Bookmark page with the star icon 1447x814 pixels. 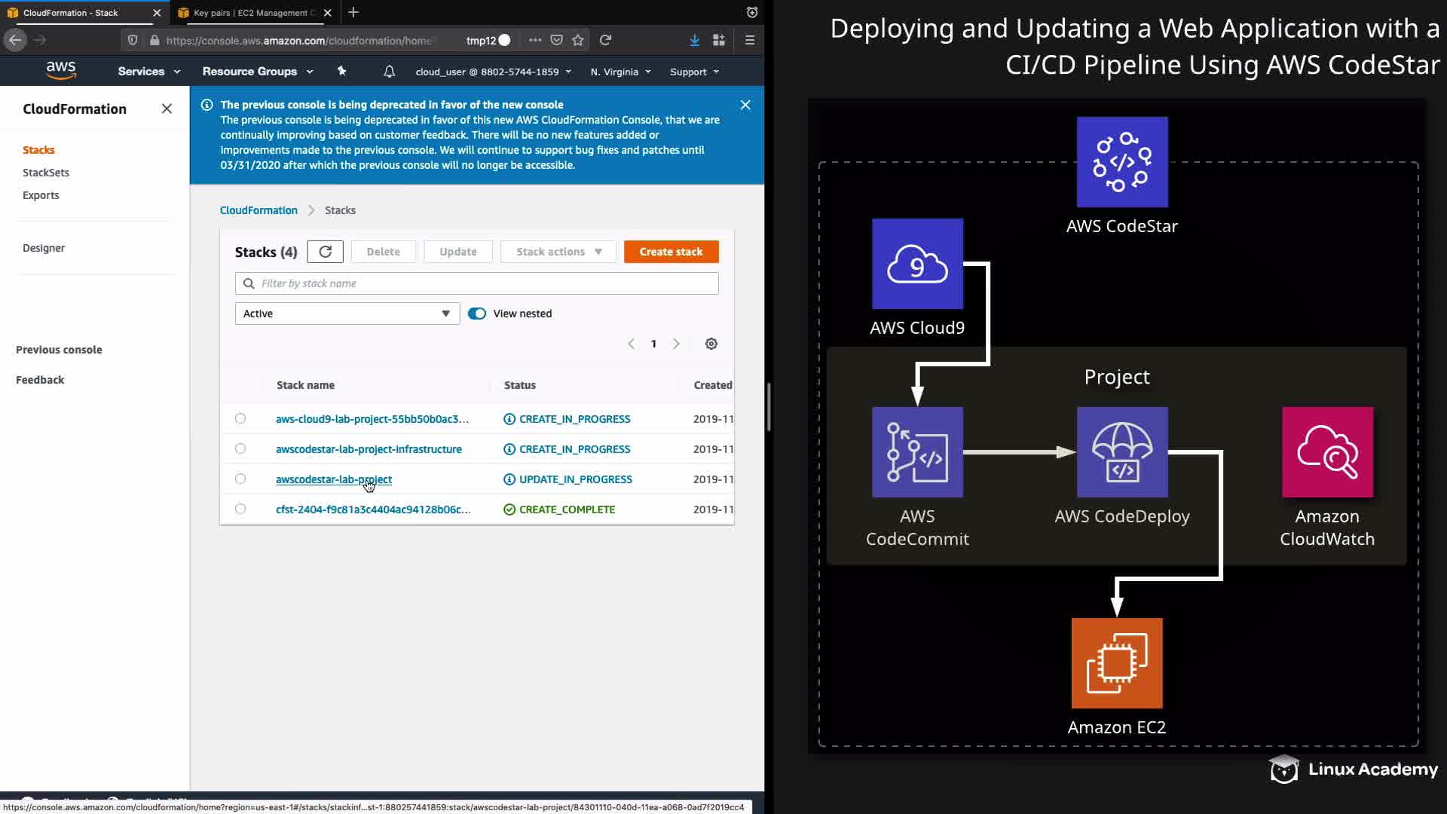click(x=578, y=40)
